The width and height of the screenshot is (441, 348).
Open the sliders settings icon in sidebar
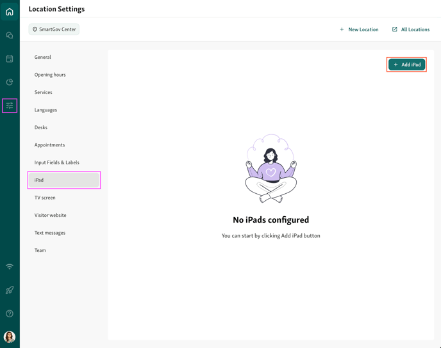click(x=10, y=106)
